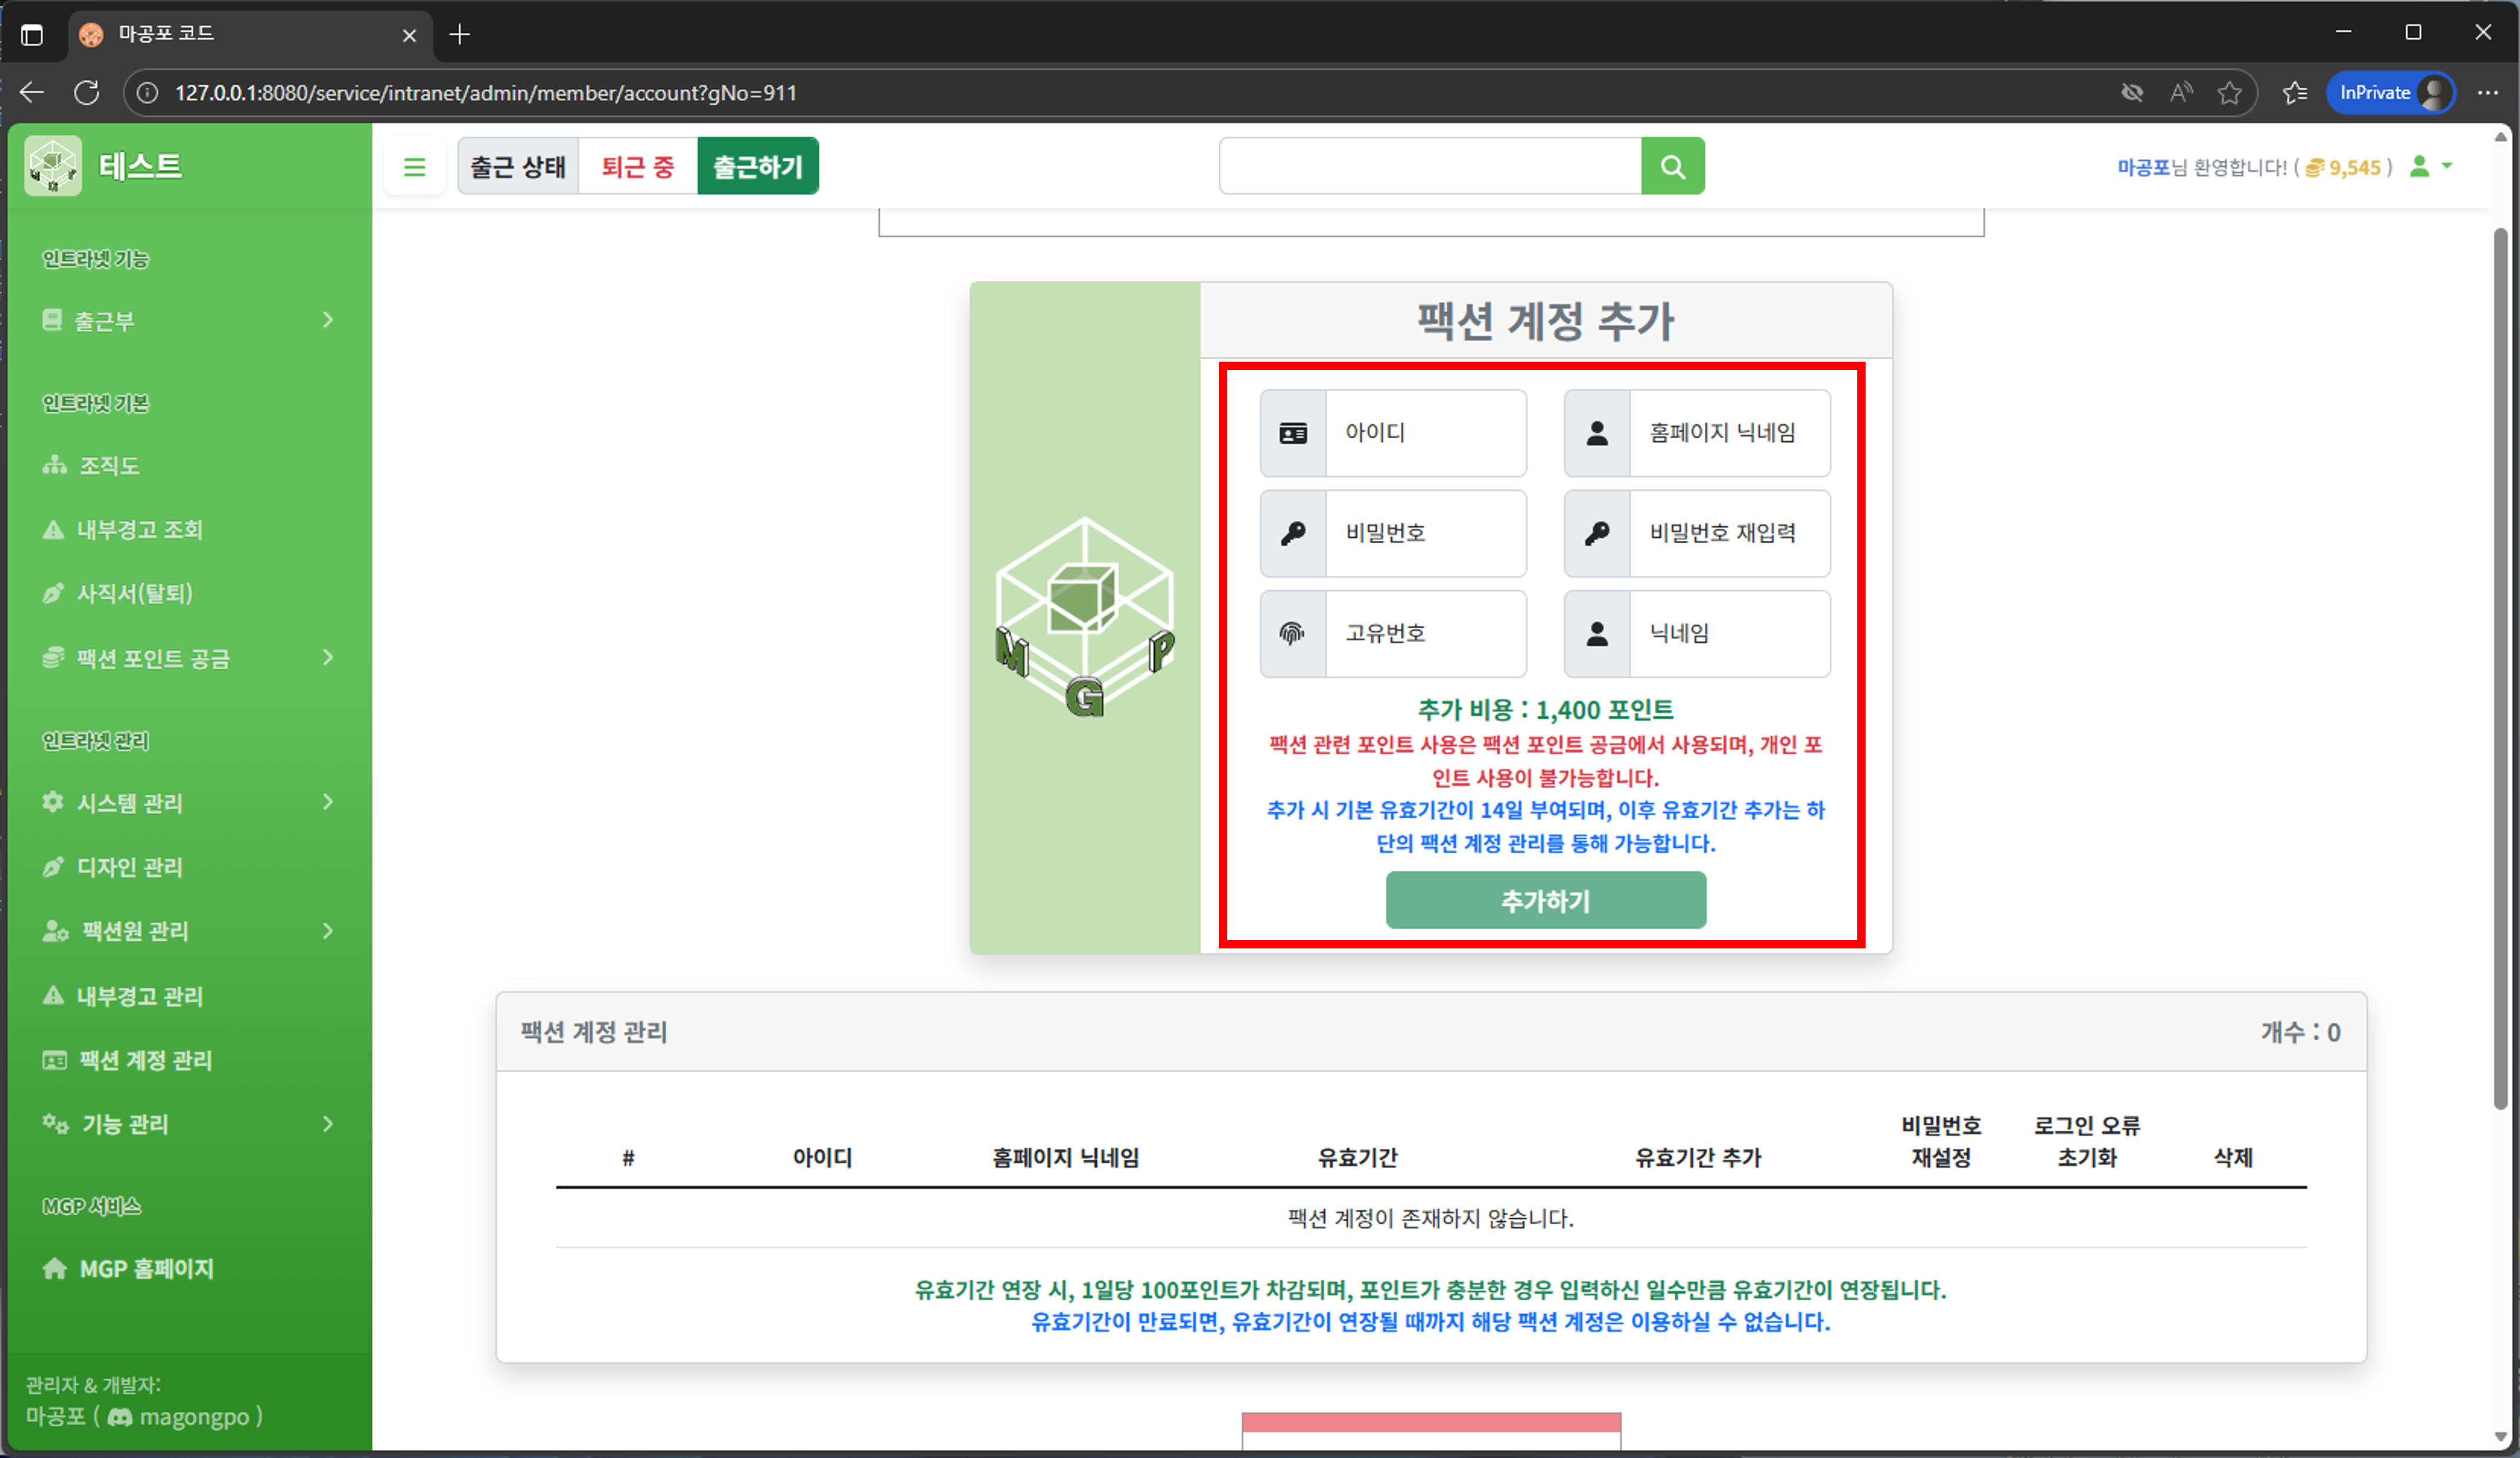Click the coin icon next to 9,545

(x=2315, y=167)
